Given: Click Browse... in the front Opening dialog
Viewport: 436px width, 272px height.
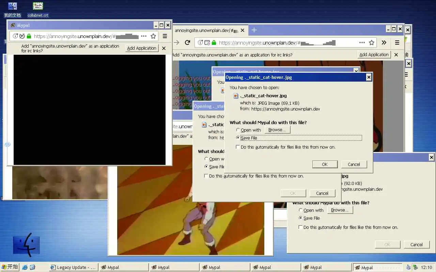Looking at the screenshot, I should (277, 130).
